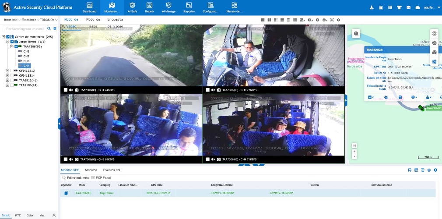
Task: Open the Configuración section in top bar
Action: point(210,7)
